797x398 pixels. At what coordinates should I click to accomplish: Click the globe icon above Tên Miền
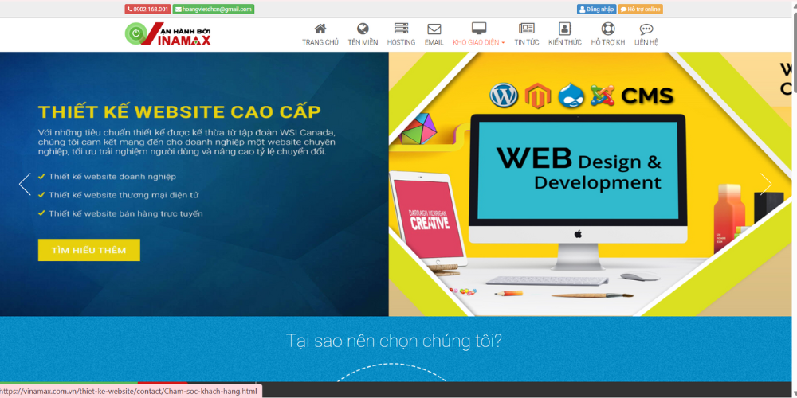point(363,29)
